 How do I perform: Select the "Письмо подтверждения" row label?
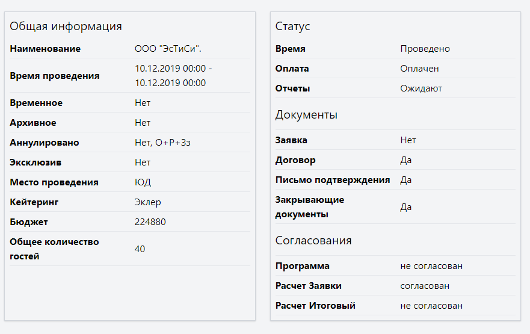pos(333,180)
